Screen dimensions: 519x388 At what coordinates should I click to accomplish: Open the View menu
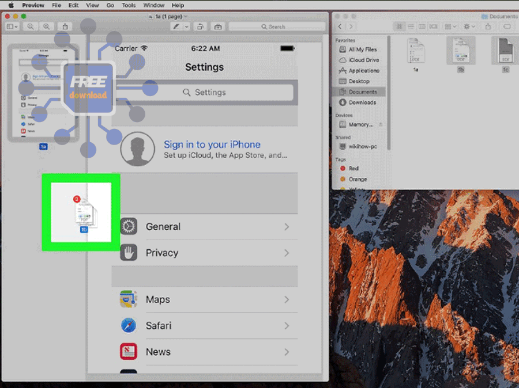[x=92, y=5]
